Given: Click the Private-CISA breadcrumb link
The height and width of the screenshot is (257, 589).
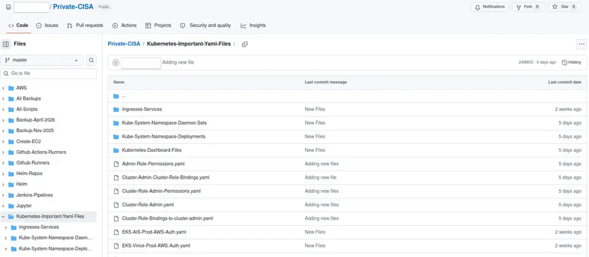Looking at the screenshot, I should click(x=124, y=44).
